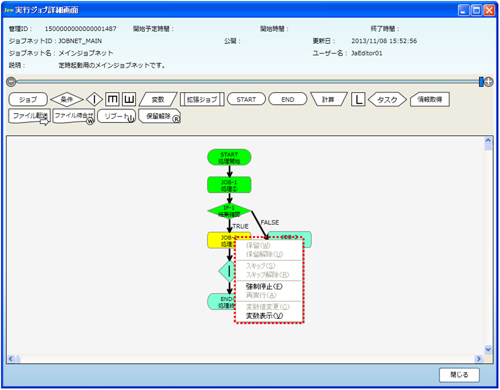Select the 'L' box icon
Viewport: 500px width, 390px height.
coord(358,99)
